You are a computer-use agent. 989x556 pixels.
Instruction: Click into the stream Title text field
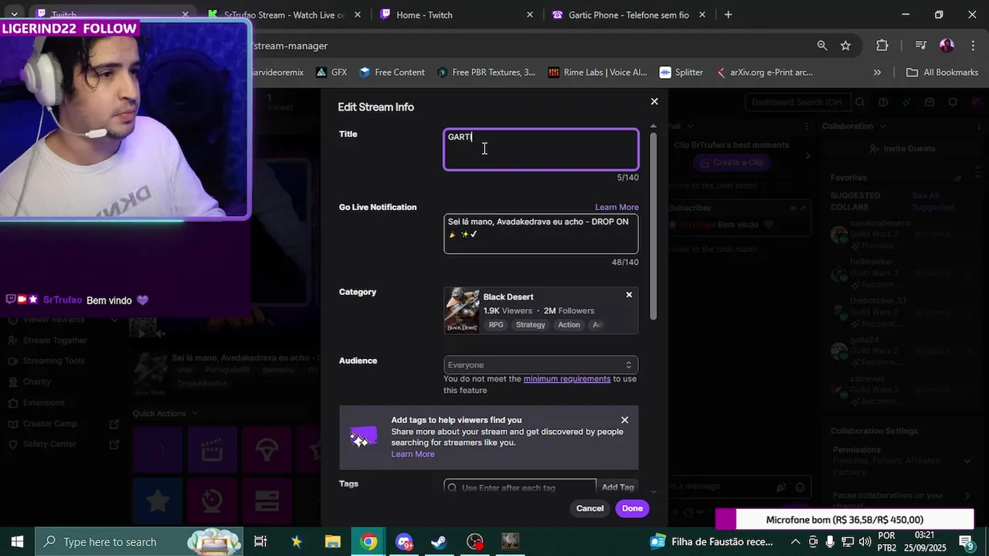pyautogui.click(x=541, y=149)
